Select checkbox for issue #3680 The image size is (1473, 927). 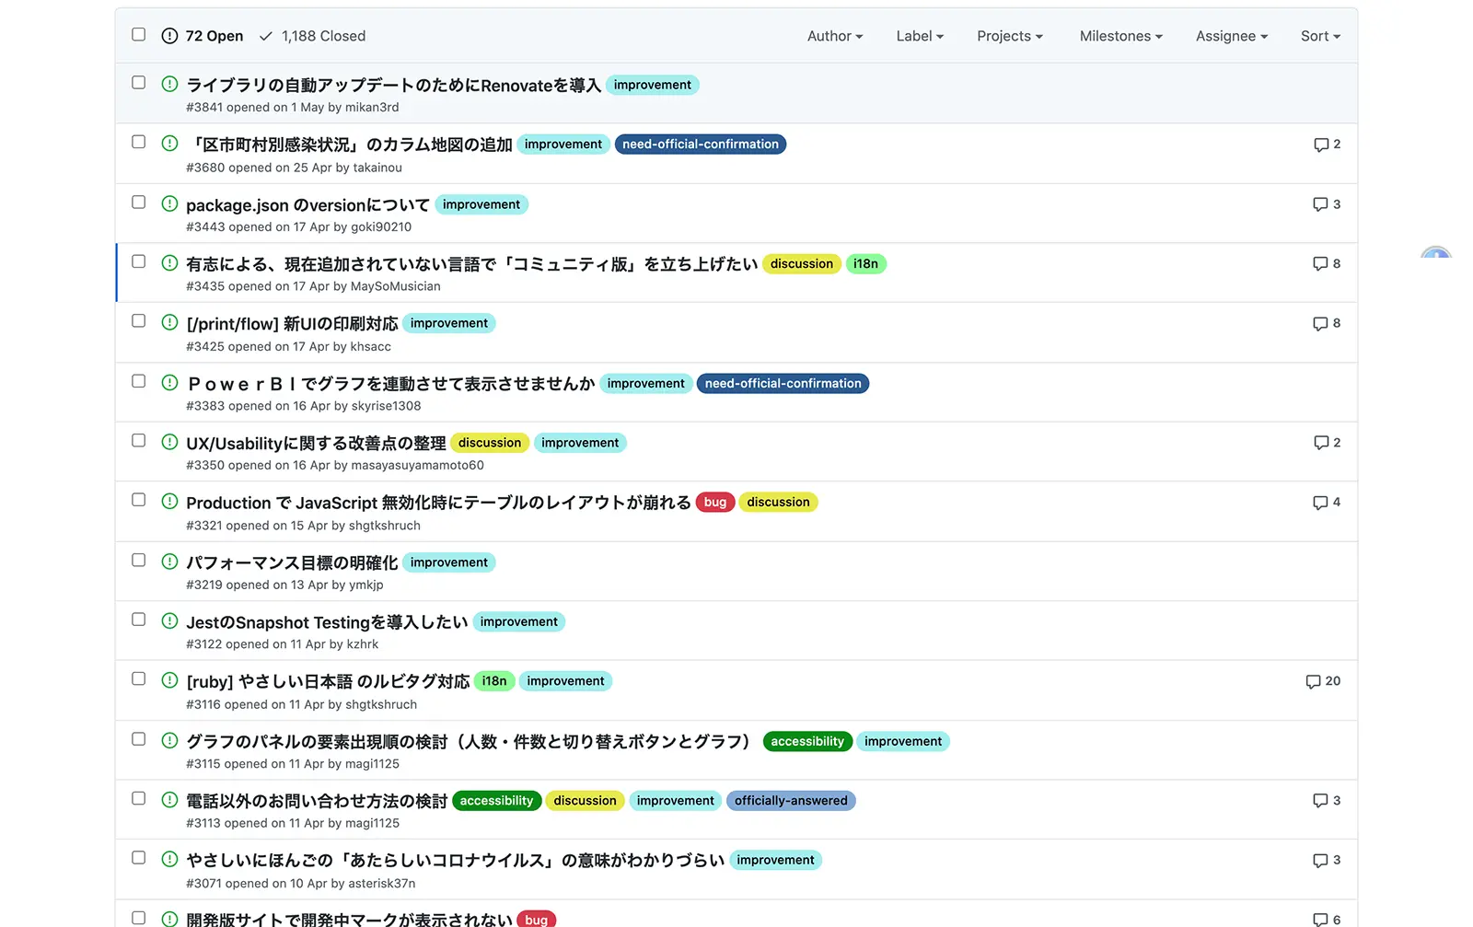coord(138,142)
